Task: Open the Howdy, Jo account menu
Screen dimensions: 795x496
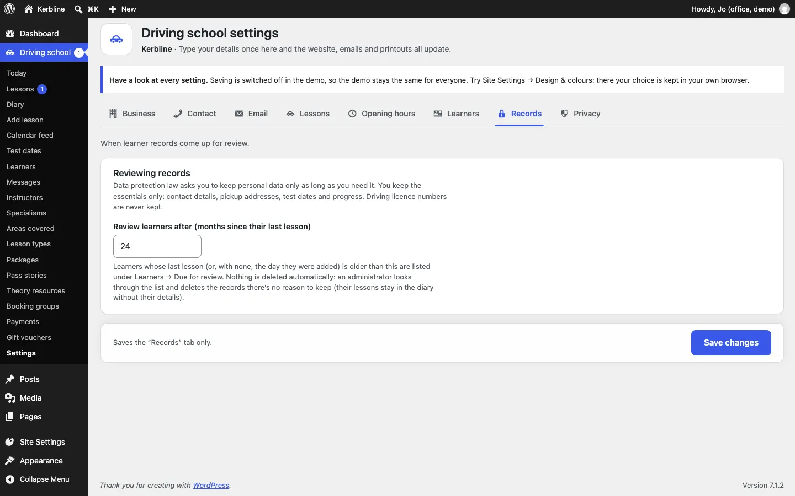Action: (x=740, y=9)
